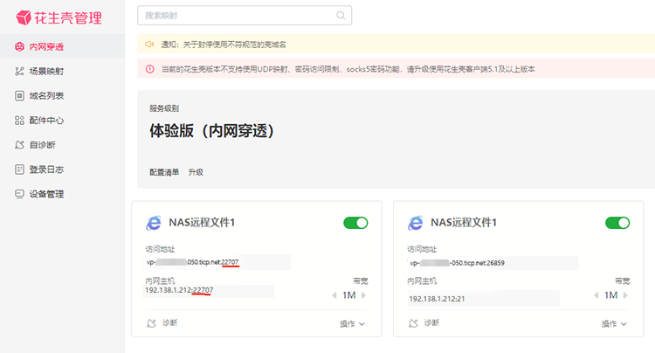Open the 内网穿透 sidebar item
Screen dimensions: 655x353
pos(62,47)
